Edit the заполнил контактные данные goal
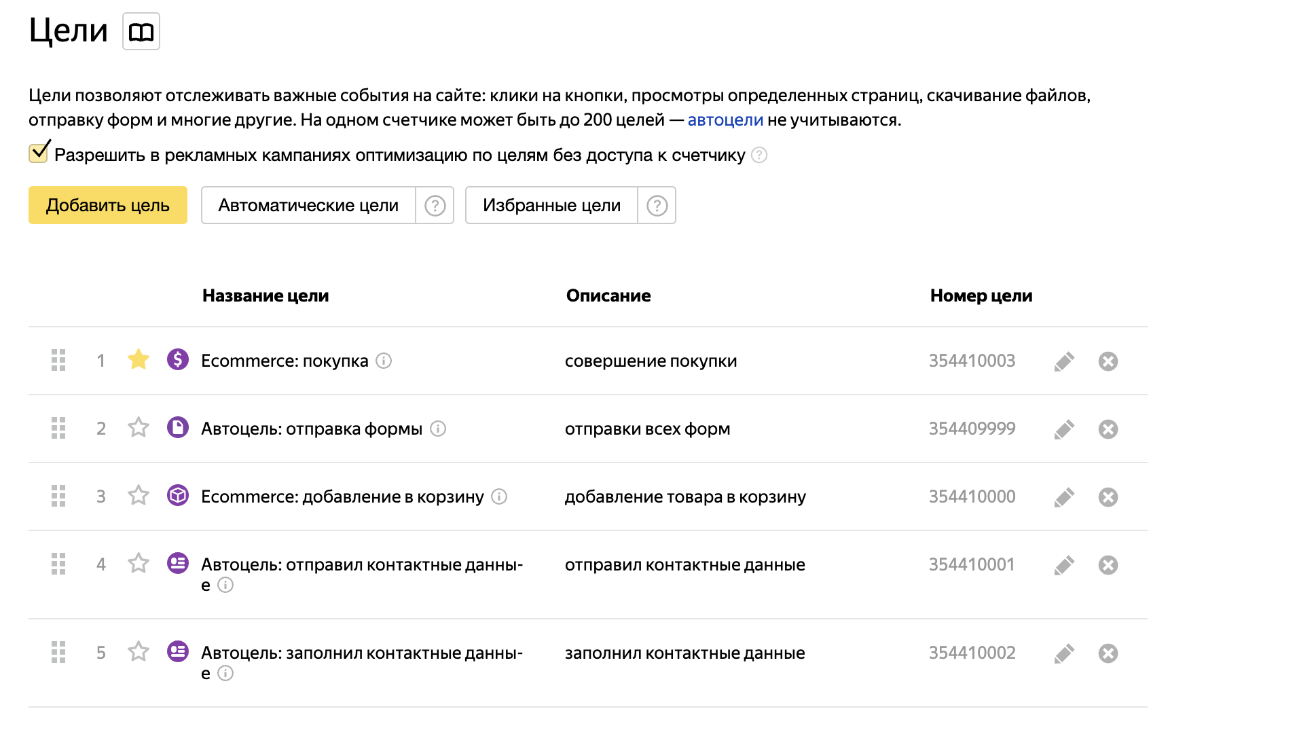 coord(1064,653)
